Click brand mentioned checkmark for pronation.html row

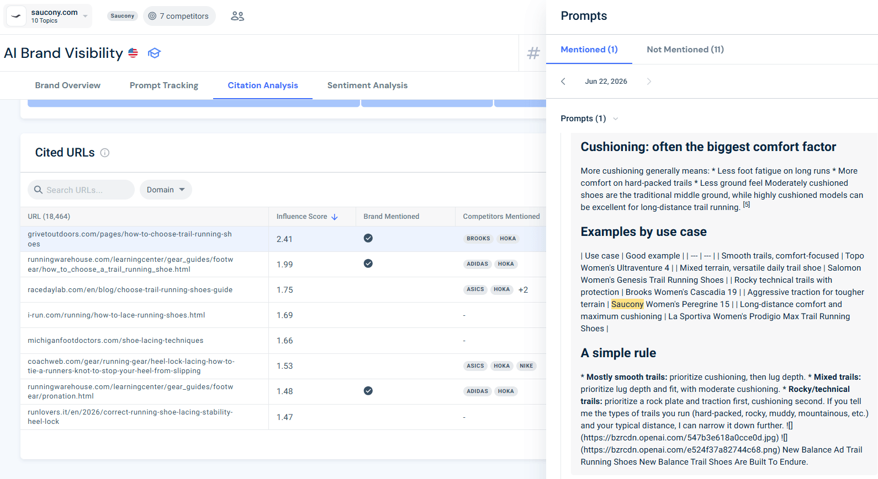[368, 391]
